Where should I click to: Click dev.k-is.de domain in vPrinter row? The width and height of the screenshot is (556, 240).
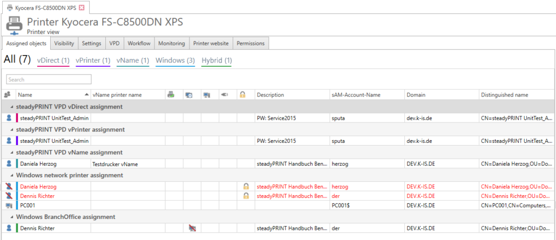(x=442, y=141)
